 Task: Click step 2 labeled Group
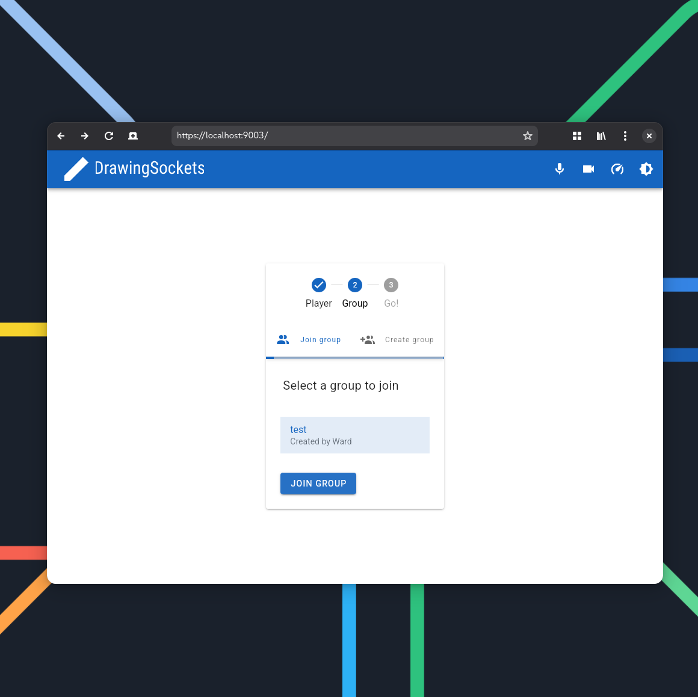click(355, 285)
